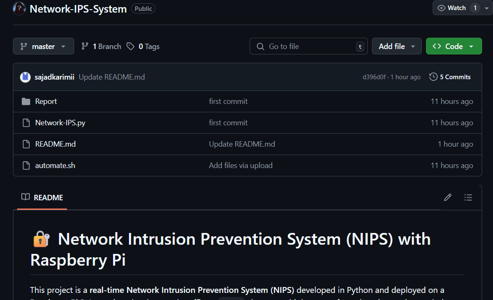Open sajadkarimii's profile avatar
Image resolution: width=493 pixels, height=300 pixels.
click(25, 77)
